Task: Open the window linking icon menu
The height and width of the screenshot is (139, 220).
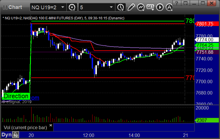Action: pos(186,3)
